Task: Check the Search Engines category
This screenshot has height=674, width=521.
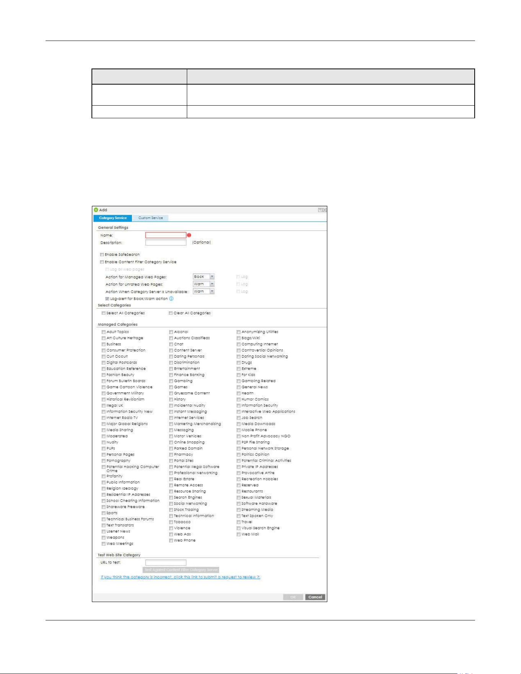Action: 171,498
